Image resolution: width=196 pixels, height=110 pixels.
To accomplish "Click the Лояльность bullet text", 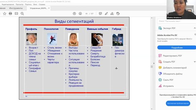I will [x=75, y=80].
